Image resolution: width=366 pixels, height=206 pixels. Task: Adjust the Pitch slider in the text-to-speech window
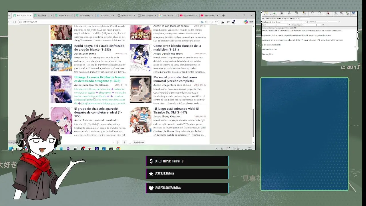tap(277, 25)
